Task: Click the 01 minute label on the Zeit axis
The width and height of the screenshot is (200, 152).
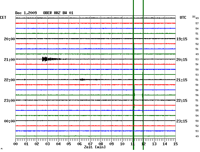Action: [26, 144]
